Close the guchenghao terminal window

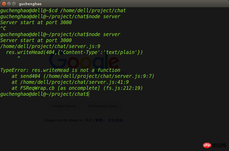pos(4,4)
